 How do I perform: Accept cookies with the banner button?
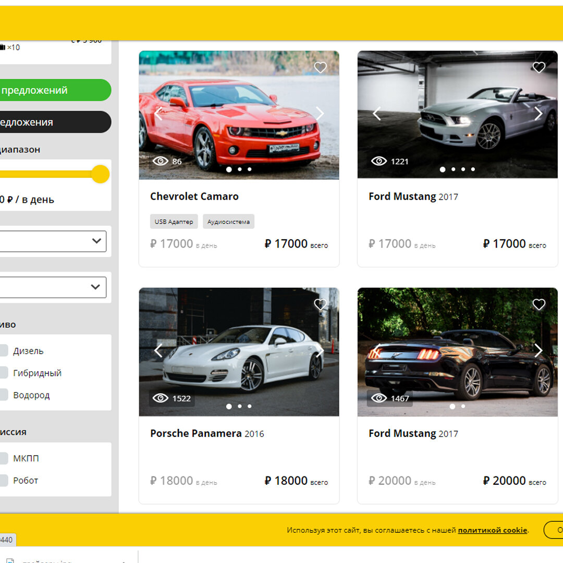(553, 530)
